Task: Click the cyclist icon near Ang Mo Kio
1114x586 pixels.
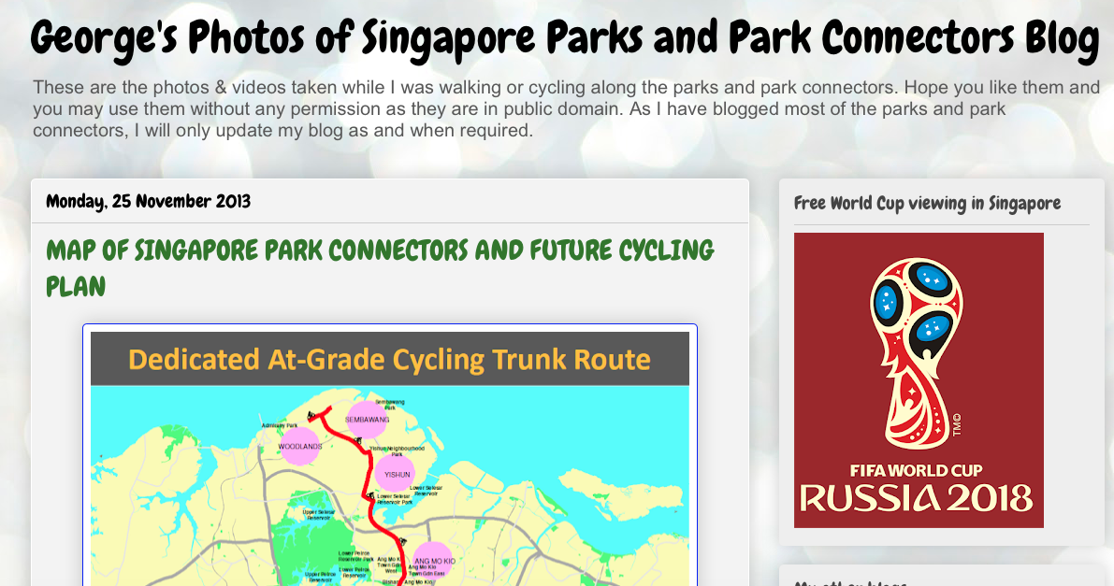Action: (402, 541)
